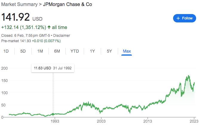Follow the JPMorgan Chase stock
This screenshot has height=125, width=200.
(x=185, y=18)
